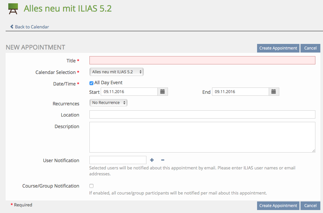The width and height of the screenshot is (323, 213).
Task: Focus the User Notification input box
Action: click(x=118, y=160)
